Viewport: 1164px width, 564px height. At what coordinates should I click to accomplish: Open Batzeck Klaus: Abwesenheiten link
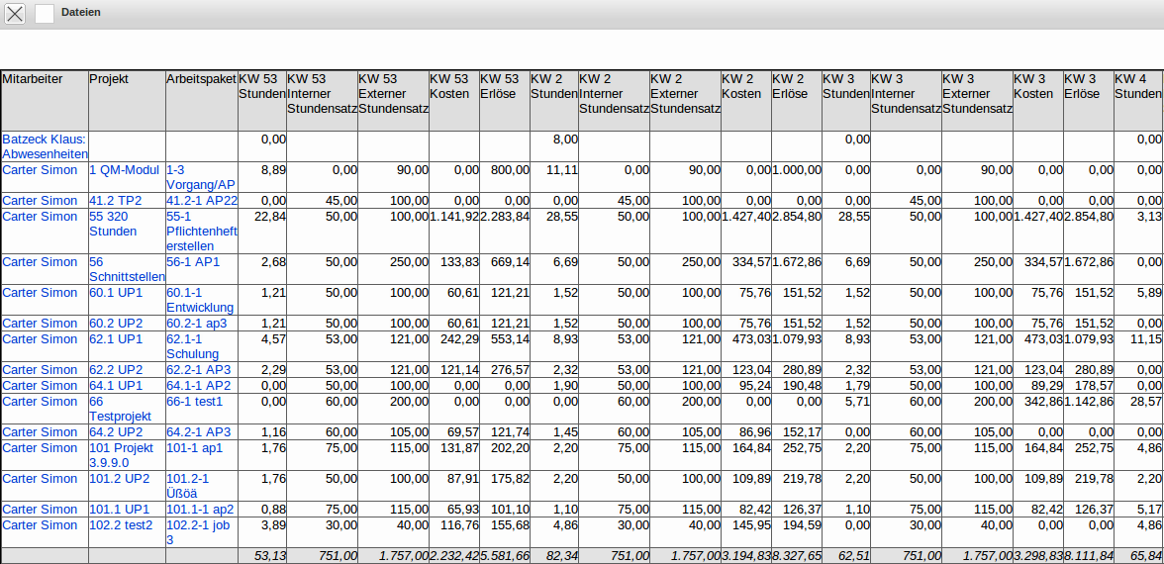45,146
